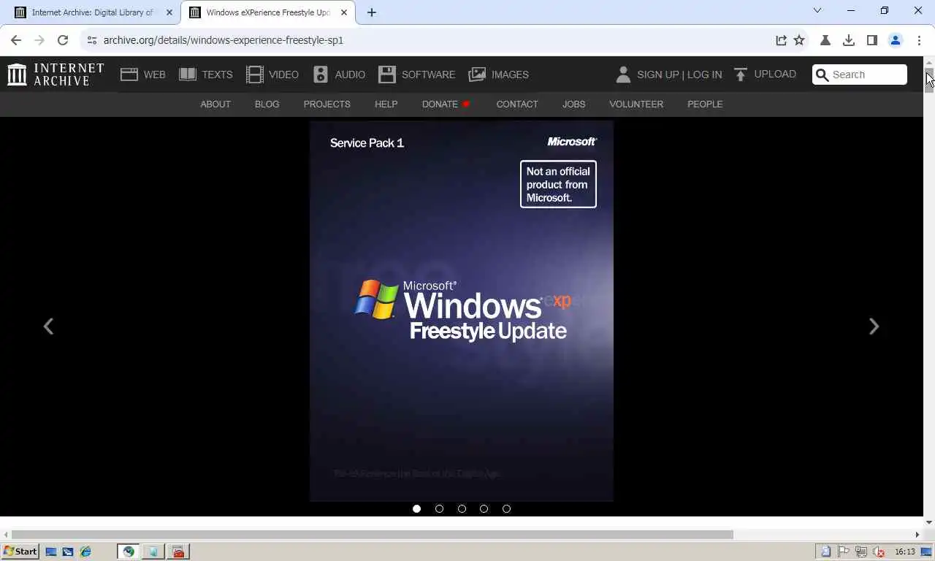Reload the current page

pos(63,40)
